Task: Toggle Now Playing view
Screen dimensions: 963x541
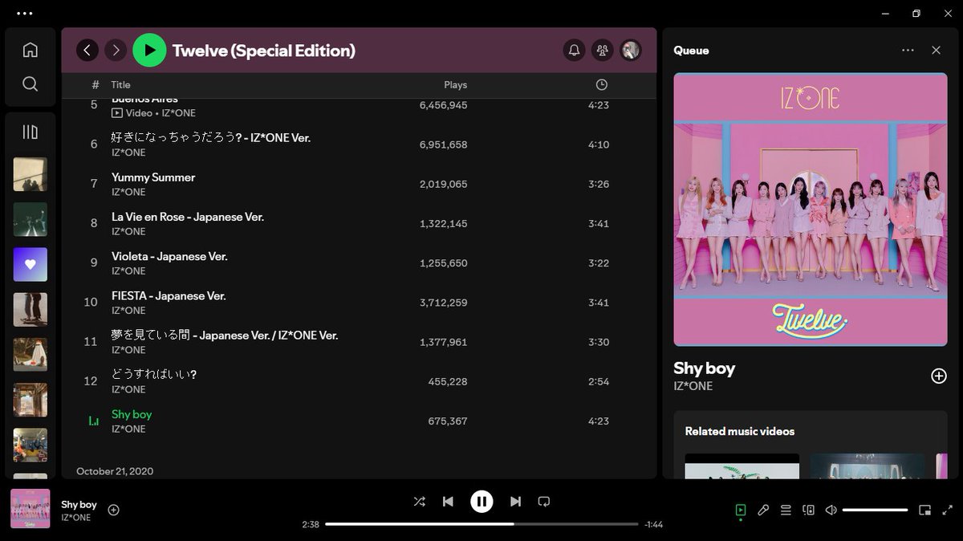Action: (740, 510)
